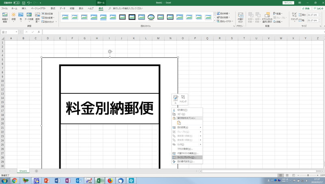
Task: Click the insert function fx icon
Action: (x=39, y=32)
